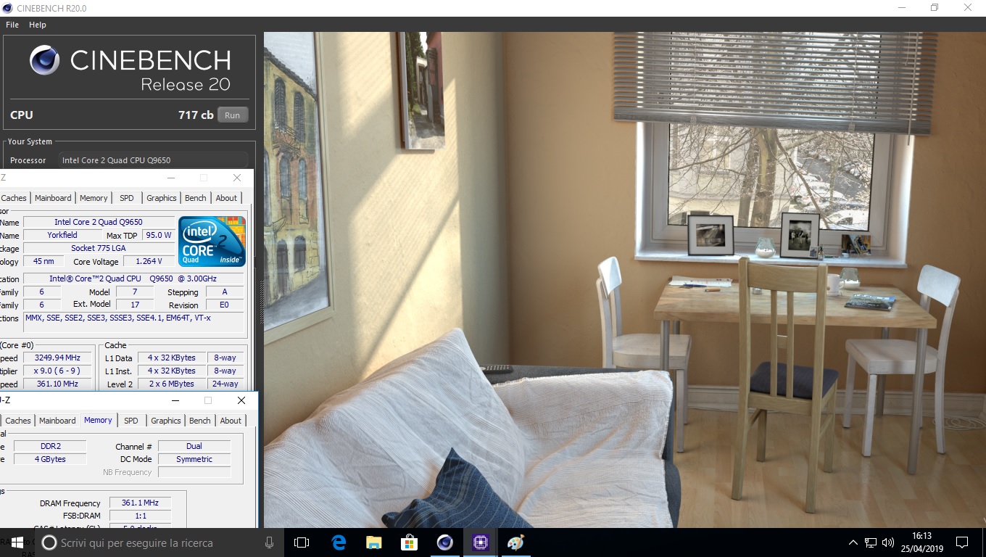986x557 pixels.
Task: Switch to Cinebench via taskbar icon
Action: pyautogui.click(x=444, y=542)
